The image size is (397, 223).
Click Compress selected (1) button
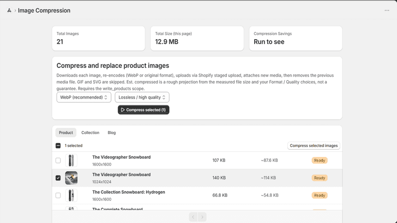point(143,110)
